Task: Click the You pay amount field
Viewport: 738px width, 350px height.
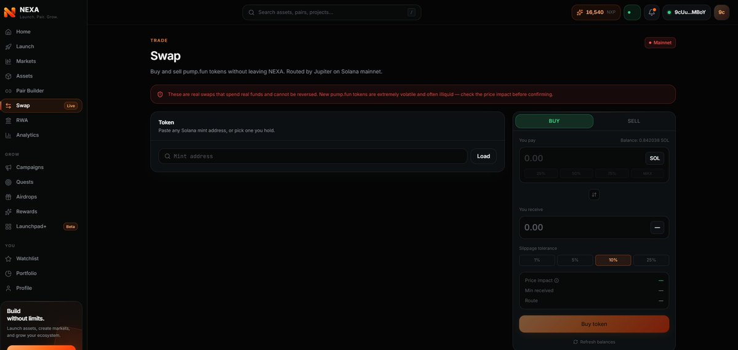Action: coord(583,159)
